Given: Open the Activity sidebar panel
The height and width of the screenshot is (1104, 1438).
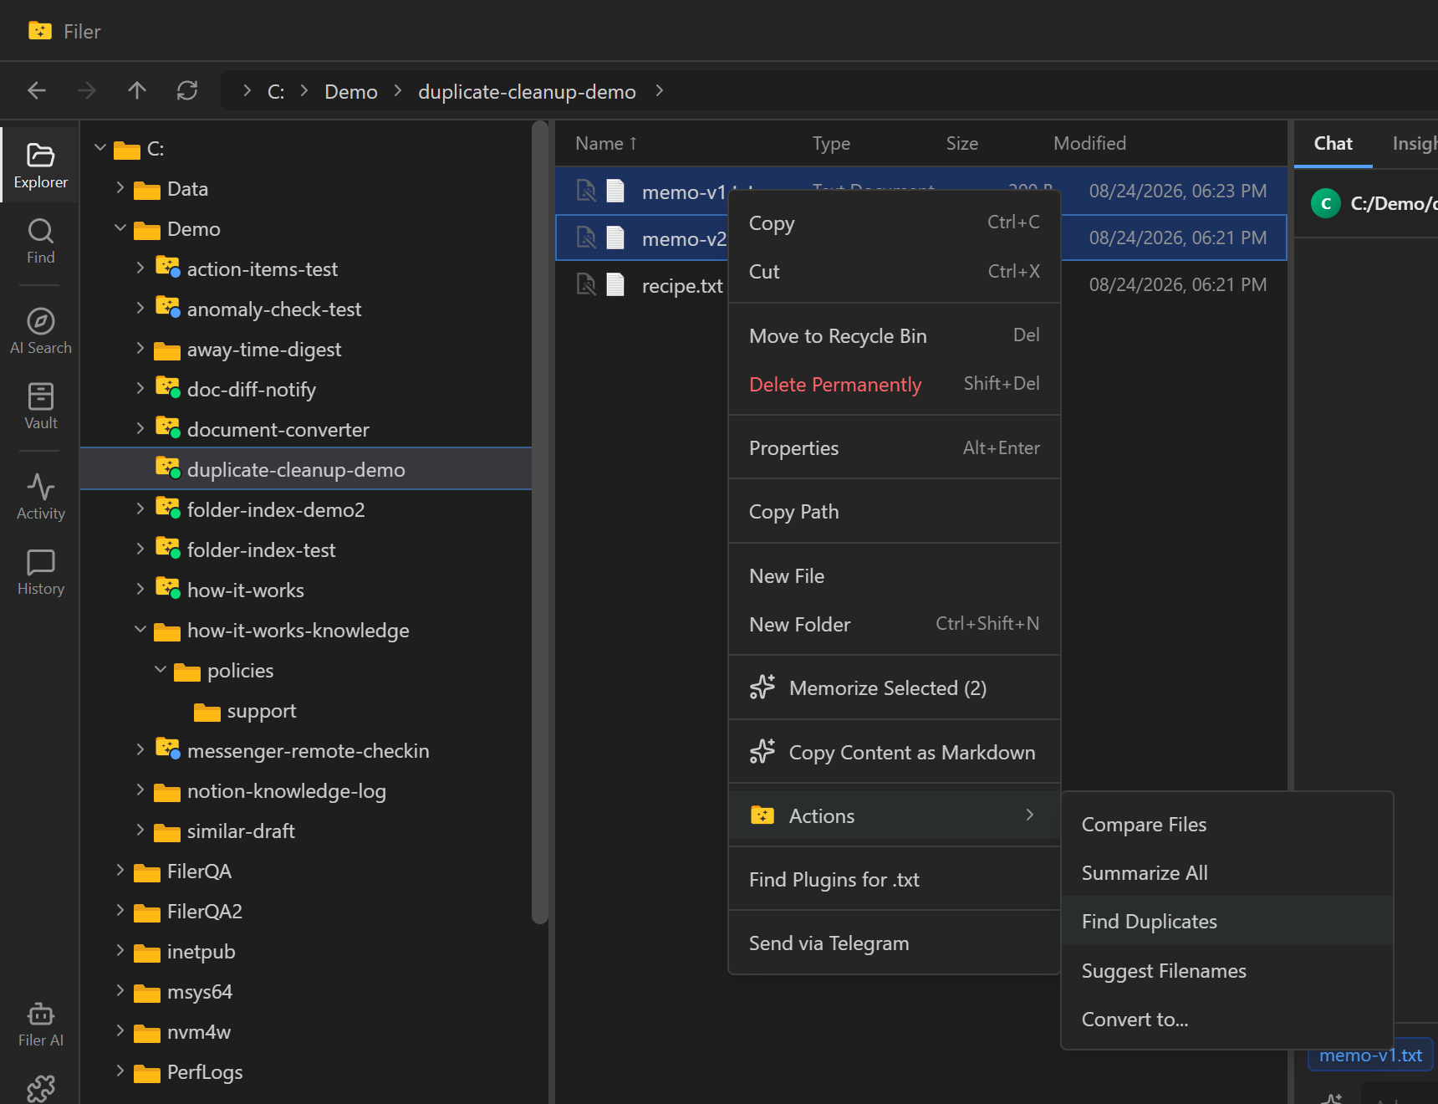Looking at the screenshot, I should point(40,498).
